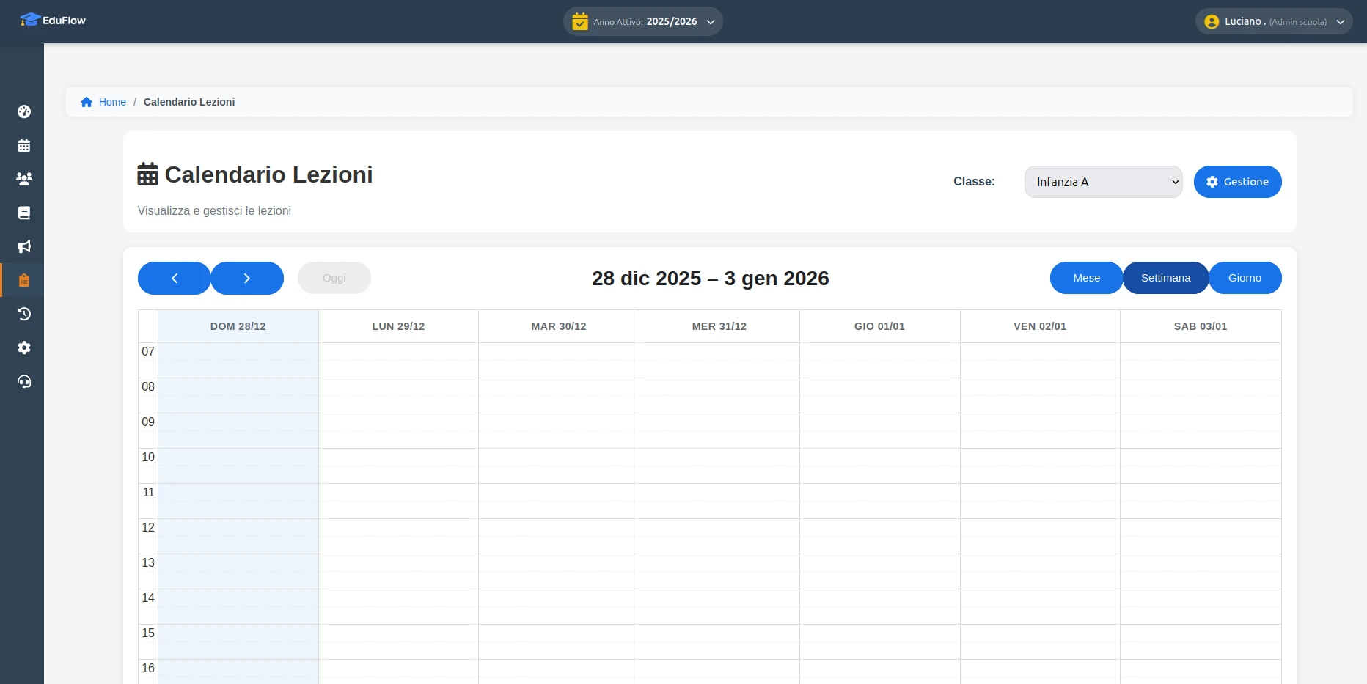The width and height of the screenshot is (1367, 684).
Task: Click the 08 slot on LUN 29/12
Action: click(x=398, y=387)
